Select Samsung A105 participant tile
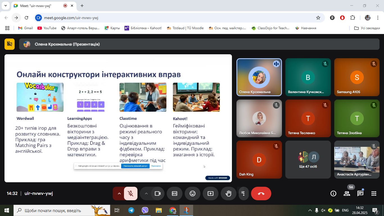 tap(357, 77)
